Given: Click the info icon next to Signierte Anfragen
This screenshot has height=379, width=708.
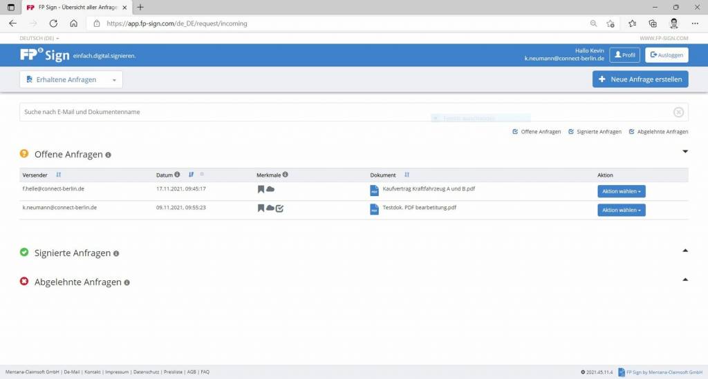Looking at the screenshot, I should (116, 254).
